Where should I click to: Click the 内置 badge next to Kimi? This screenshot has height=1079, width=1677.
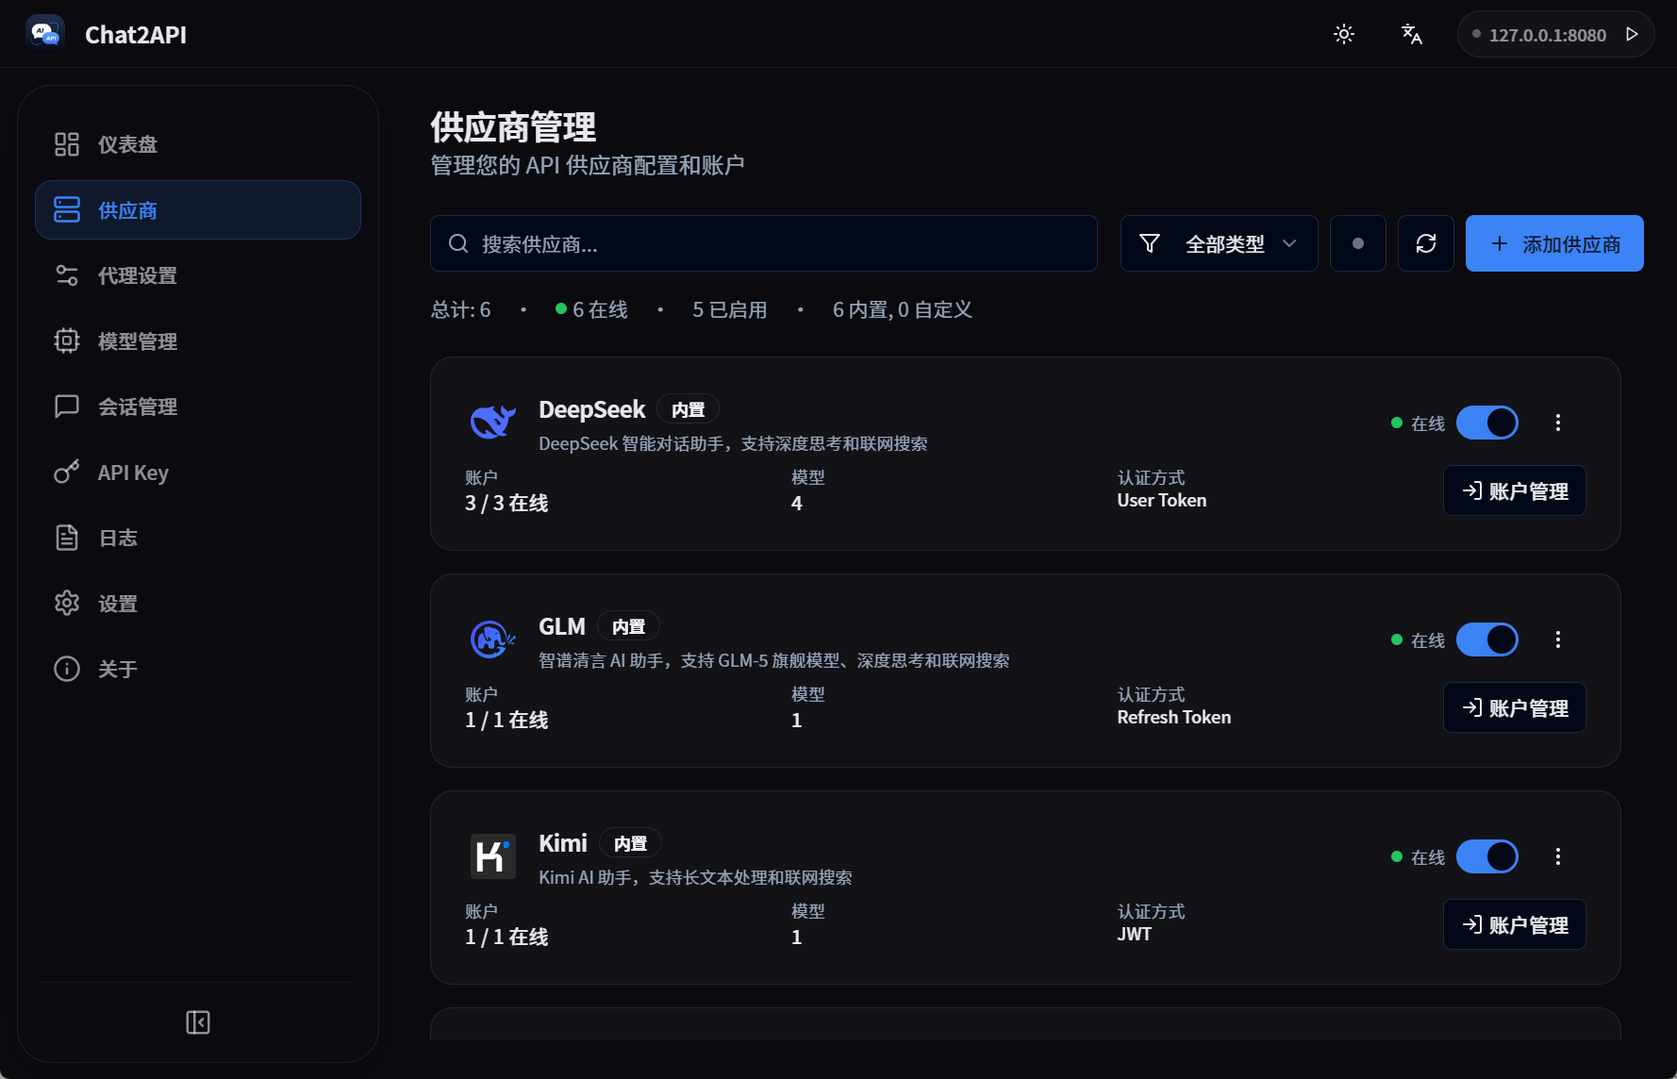pos(631,843)
